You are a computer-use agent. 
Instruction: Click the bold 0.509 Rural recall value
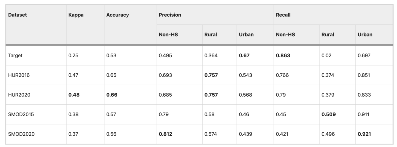[328, 114]
